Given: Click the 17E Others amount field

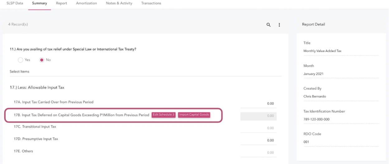Looking at the screenshot, I should pyautogui.click(x=258, y=152).
